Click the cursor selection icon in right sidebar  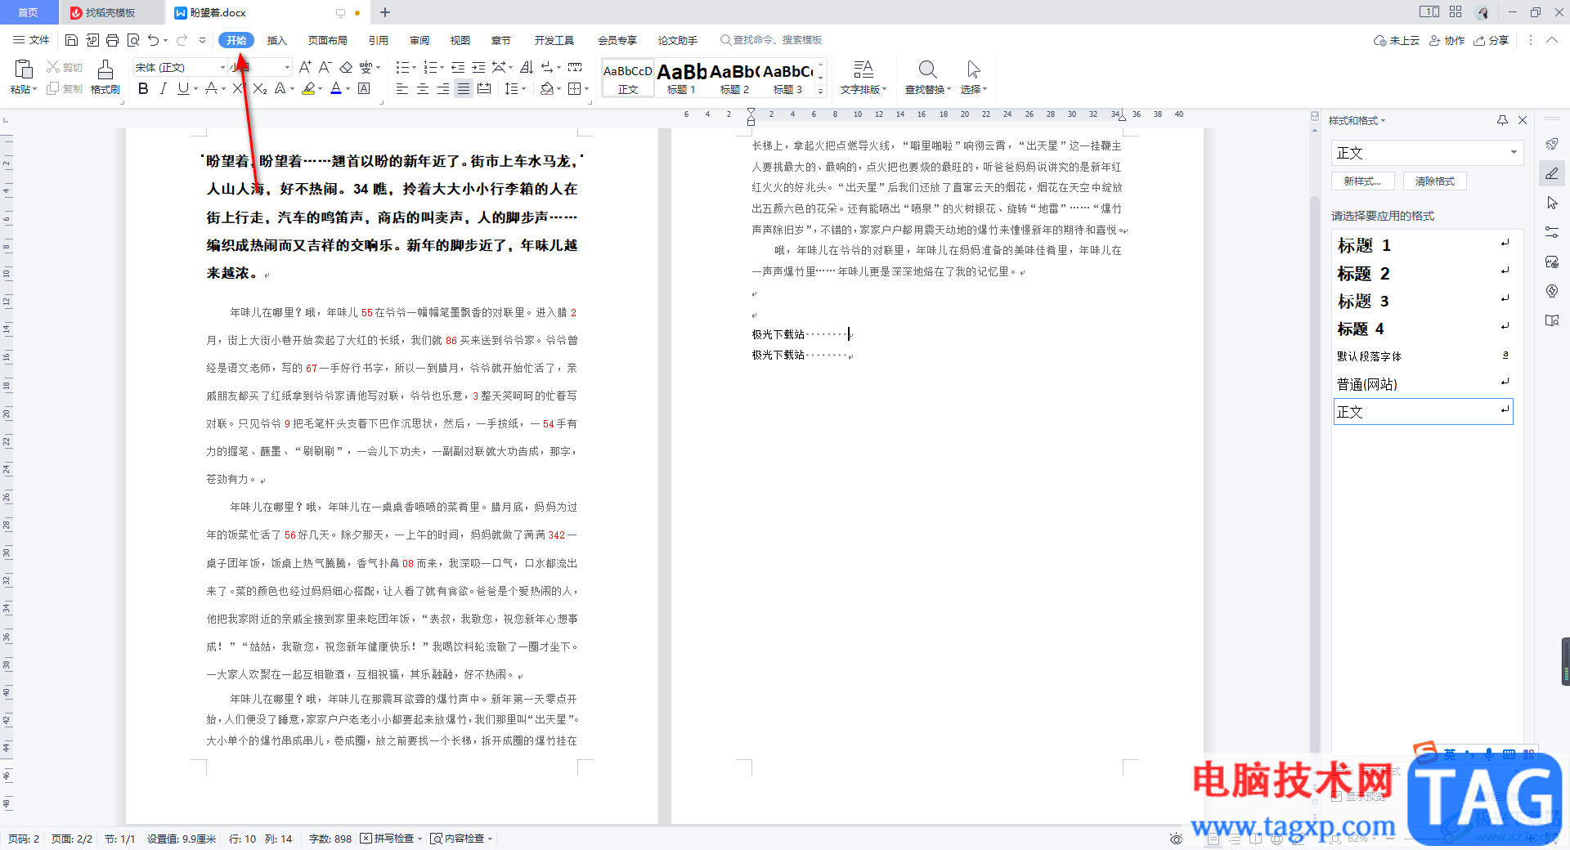click(x=1552, y=203)
